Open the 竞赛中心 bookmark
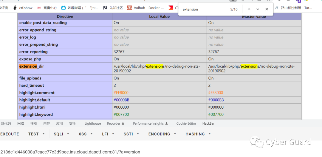Viewport: 322px width, 157px height. tap(47, 8)
